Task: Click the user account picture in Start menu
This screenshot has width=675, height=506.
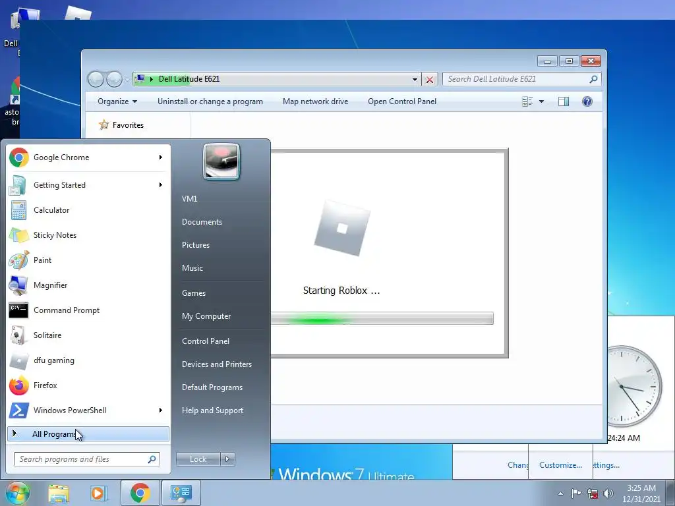Action: point(221,162)
